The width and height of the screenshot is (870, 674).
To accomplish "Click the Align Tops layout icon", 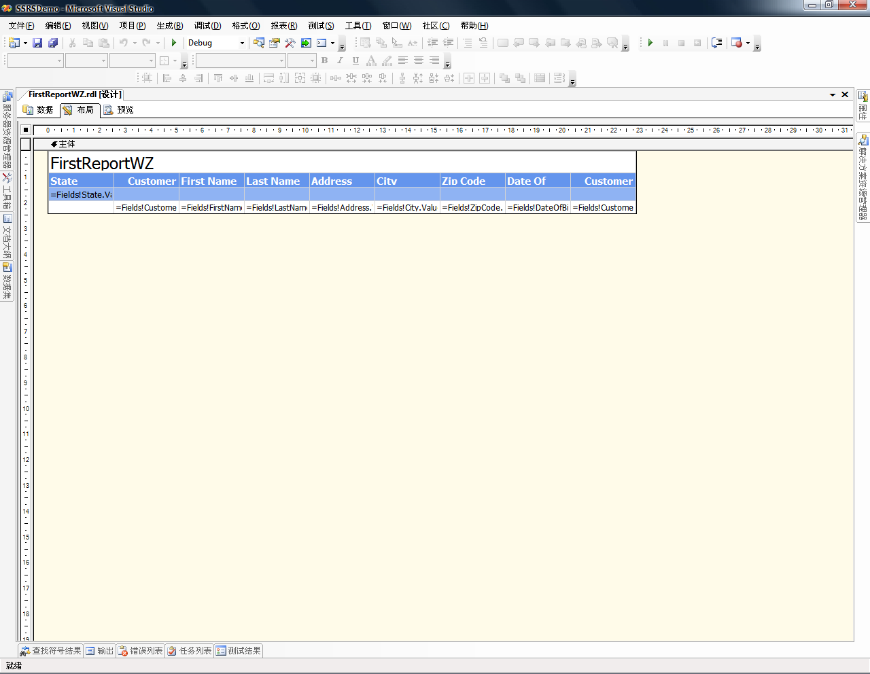I will pos(218,78).
